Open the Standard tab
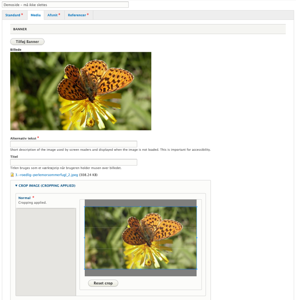The height and width of the screenshot is (300, 296). pyautogui.click(x=14, y=15)
